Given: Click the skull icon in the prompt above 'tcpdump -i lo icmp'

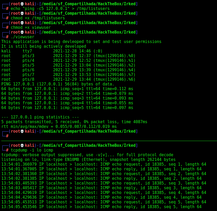Looking at the screenshot, I should click(22, 145).
